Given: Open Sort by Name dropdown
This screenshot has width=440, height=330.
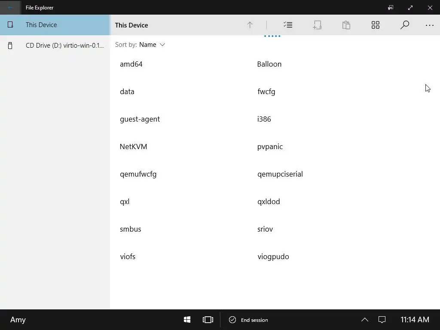Looking at the screenshot, I should 140,45.
